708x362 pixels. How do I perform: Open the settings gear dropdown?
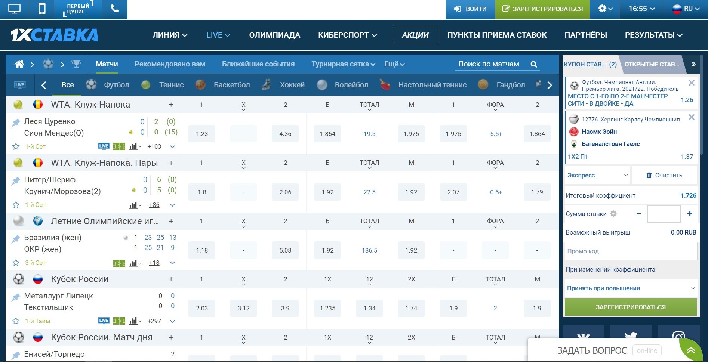tap(605, 9)
